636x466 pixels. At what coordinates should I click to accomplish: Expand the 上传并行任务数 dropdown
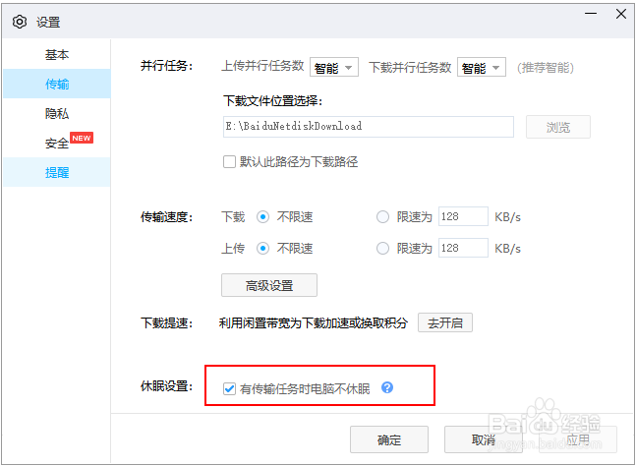pos(334,67)
